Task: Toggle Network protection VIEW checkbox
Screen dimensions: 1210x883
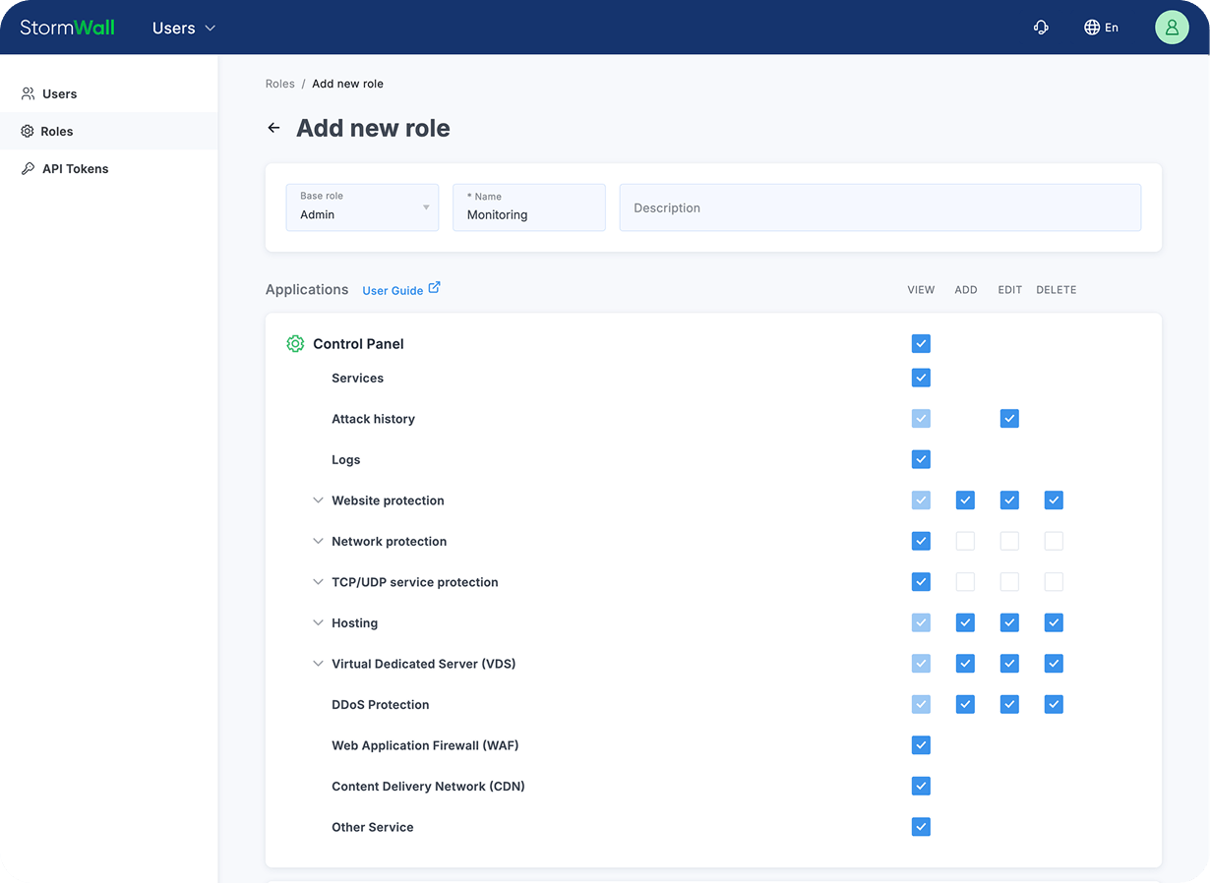Action: 921,541
